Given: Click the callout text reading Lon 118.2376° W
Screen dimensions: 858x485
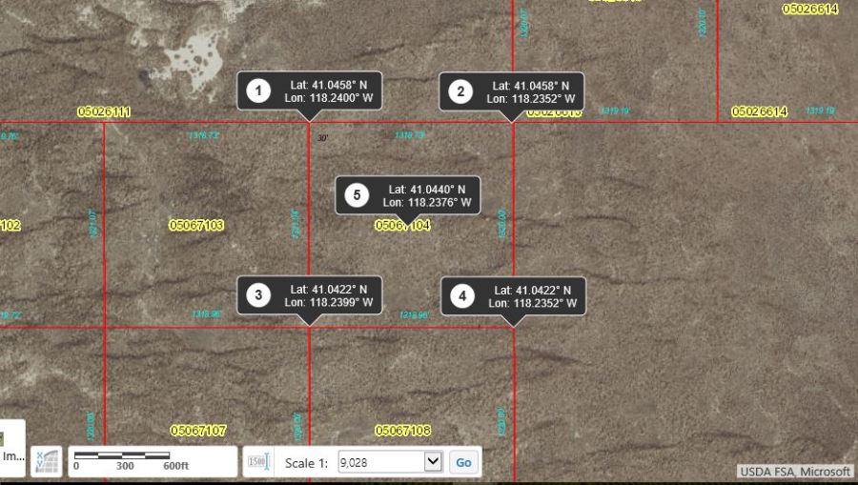Looking at the screenshot, I should (x=426, y=202).
